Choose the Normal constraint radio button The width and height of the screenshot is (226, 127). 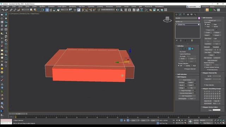tap(213, 27)
